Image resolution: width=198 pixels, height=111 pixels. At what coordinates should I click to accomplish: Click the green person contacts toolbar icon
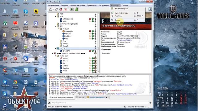77,9
